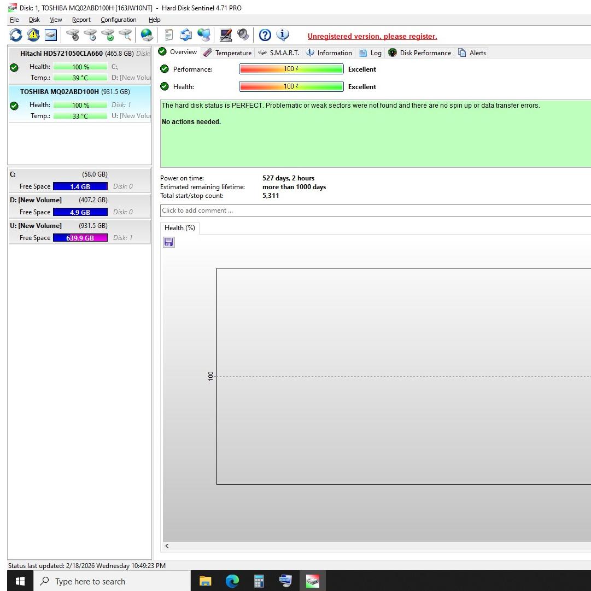Click the disk with green checkmark icon
The width and height of the screenshot is (591, 591).
[108, 35]
